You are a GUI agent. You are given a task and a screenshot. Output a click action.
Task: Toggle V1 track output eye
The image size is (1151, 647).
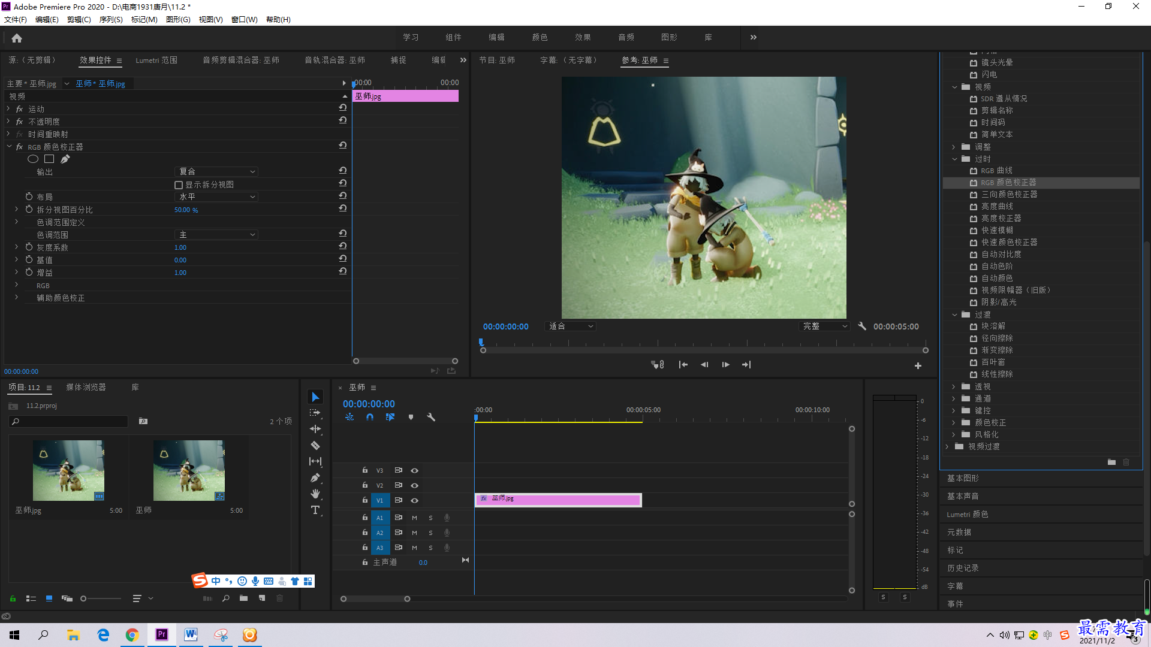coord(414,501)
